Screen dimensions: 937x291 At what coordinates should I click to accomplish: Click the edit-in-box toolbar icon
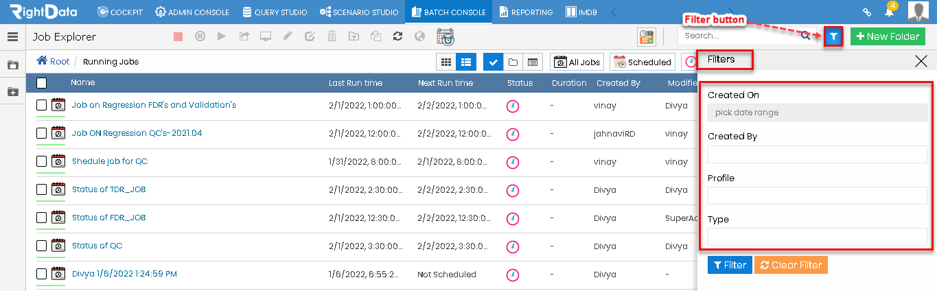pyautogui.click(x=310, y=37)
